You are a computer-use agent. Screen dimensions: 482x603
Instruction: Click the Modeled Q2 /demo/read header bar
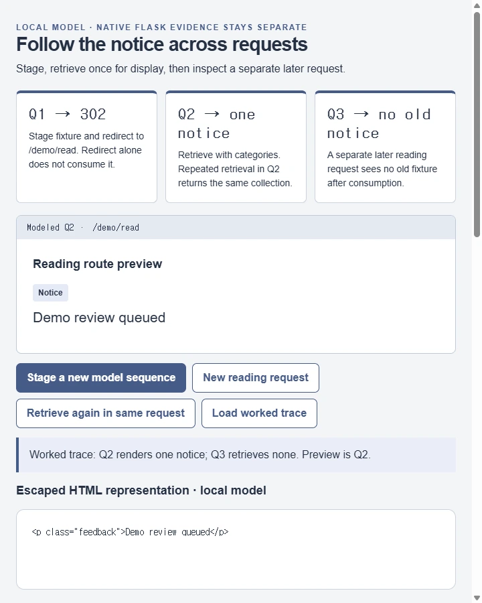pos(236,227)
